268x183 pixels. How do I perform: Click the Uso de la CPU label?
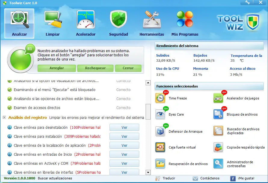(x=168, y=69)
